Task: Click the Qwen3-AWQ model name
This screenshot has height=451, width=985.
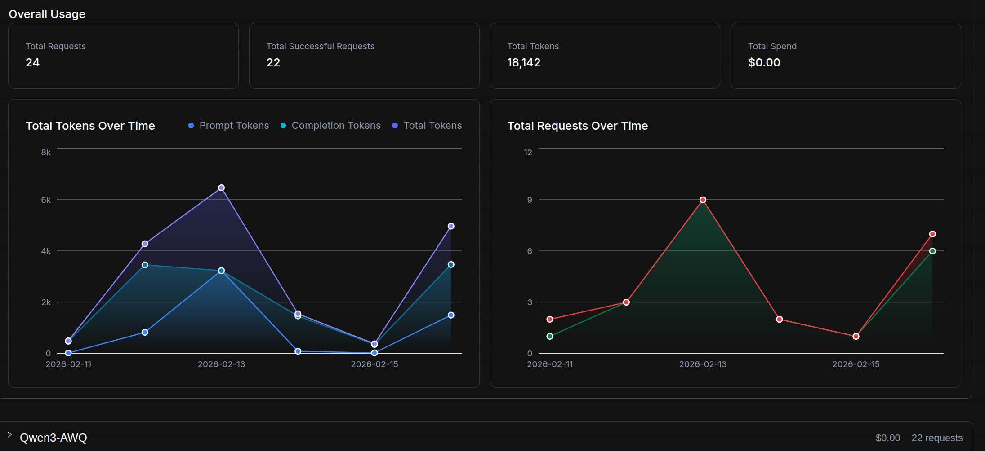Action: 53,438
